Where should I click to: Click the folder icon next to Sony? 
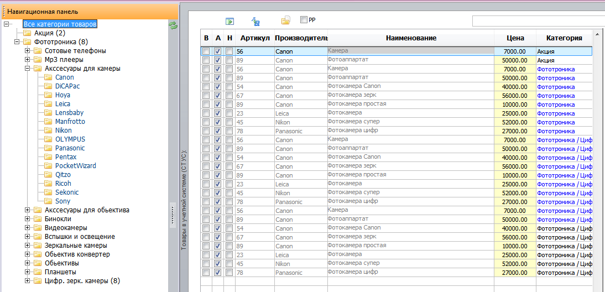pyautogui.click(x=48, y=201)
